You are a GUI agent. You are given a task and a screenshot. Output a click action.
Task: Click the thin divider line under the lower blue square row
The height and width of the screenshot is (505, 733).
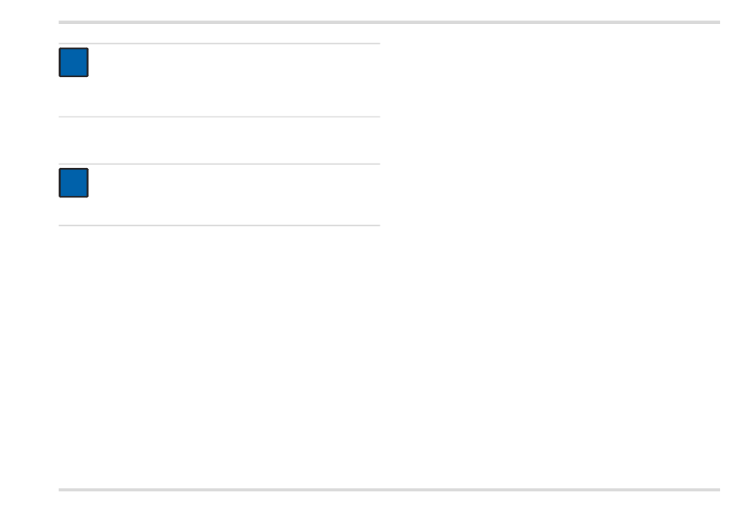click(219, 225)
